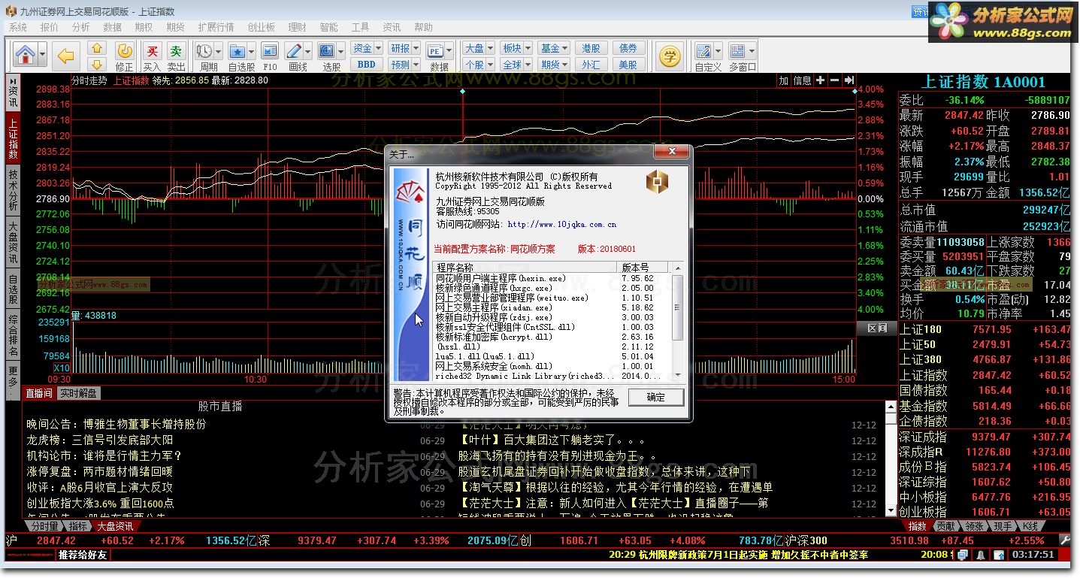Expand the 周期 dropdown arrow
The height and width of the screenshot is (578, 1080).
(218, 51)
